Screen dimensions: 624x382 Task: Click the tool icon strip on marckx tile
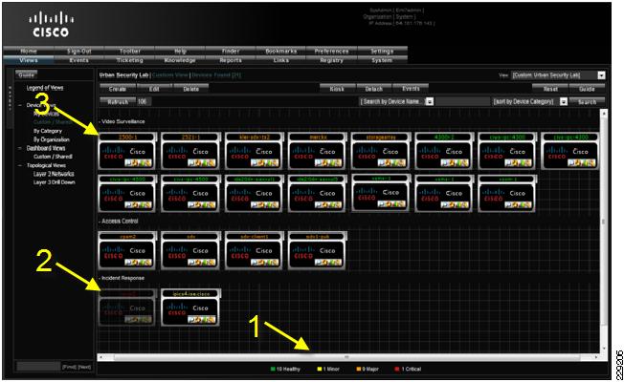(328, 162)
